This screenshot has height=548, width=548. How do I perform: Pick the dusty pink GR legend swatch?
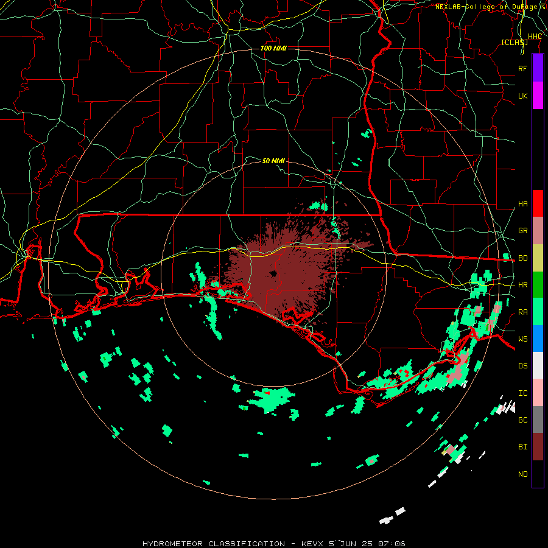click(538, 230)
